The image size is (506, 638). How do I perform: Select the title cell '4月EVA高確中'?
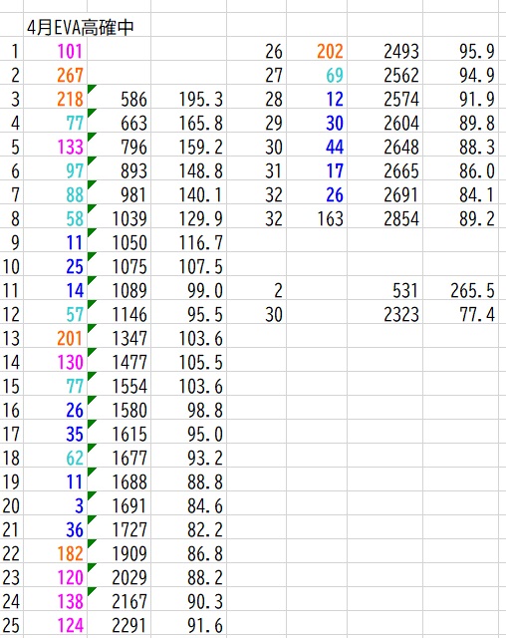[x=80, y=27]
